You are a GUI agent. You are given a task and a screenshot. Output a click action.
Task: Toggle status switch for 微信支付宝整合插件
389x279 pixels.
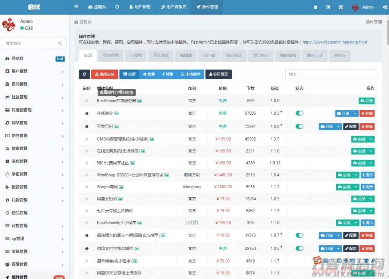(x=299, y=248)
